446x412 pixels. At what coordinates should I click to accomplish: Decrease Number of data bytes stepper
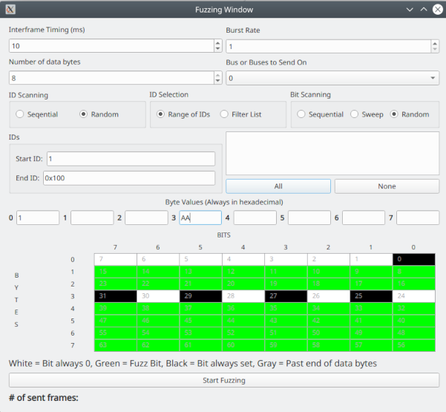(x=218, y=80)
